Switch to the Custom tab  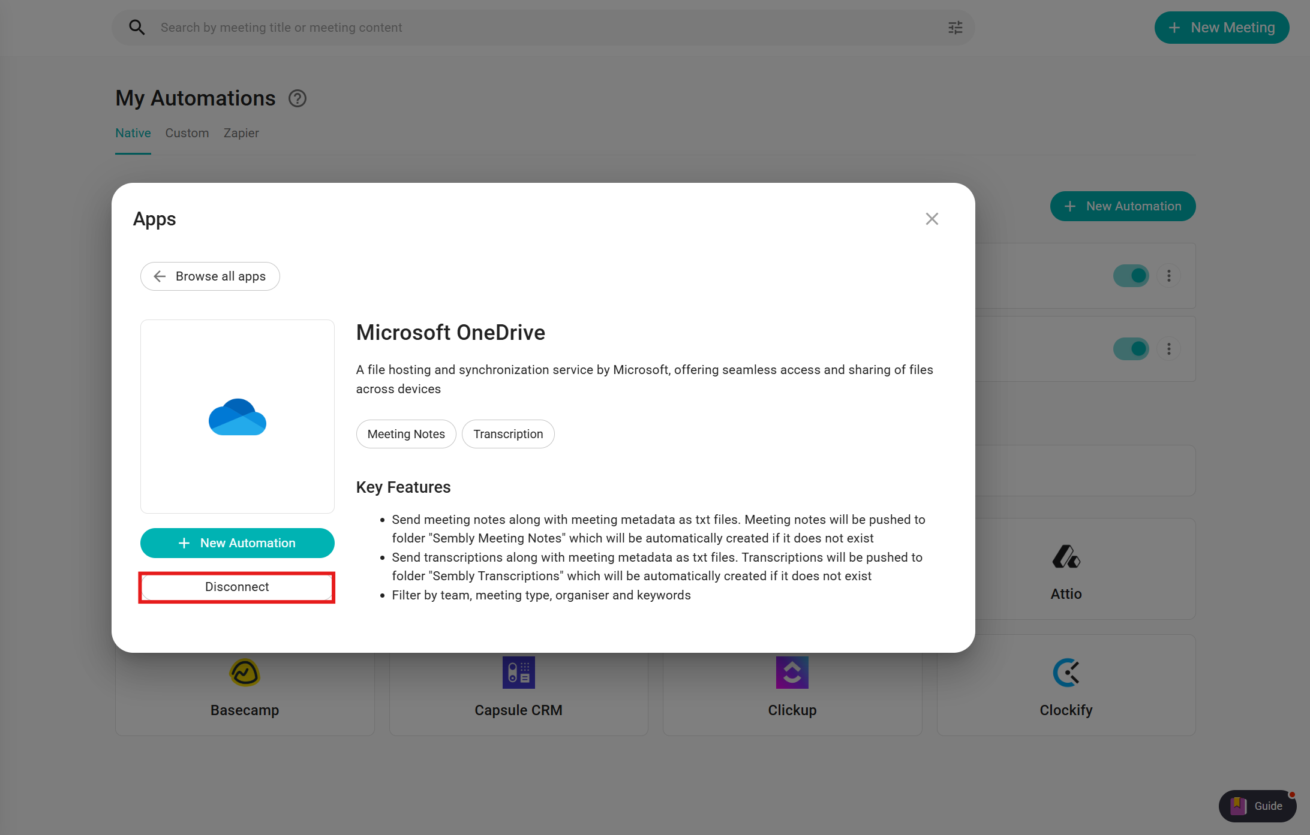(x=187, y=133)
